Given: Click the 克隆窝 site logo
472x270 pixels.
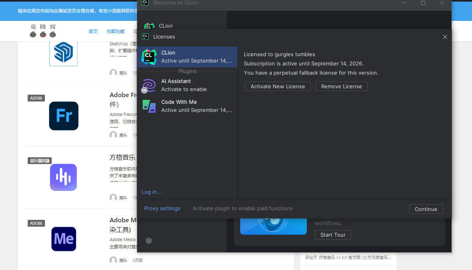Looking at the screenshot, I should pos(43,30).
